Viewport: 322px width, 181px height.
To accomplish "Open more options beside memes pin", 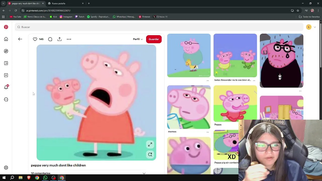I will click(x=208, y=132).
